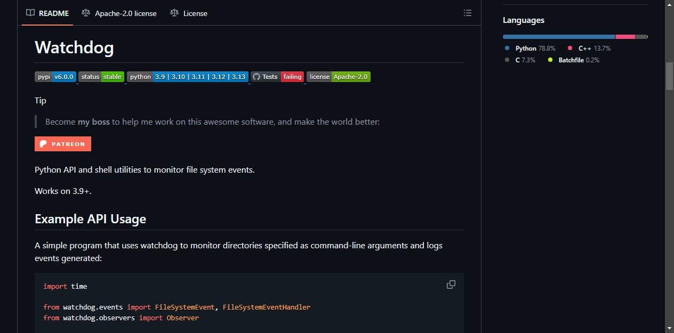
Task: Click the page scrollbar down arrow
Action: tap(669, 328)
